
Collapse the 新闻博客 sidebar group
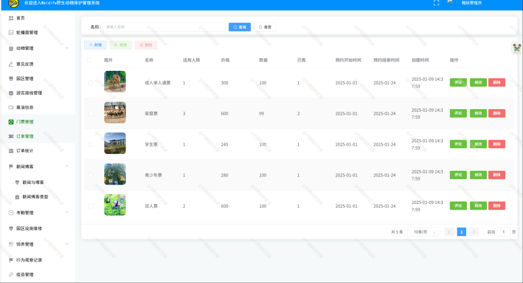tap(38, 167)
